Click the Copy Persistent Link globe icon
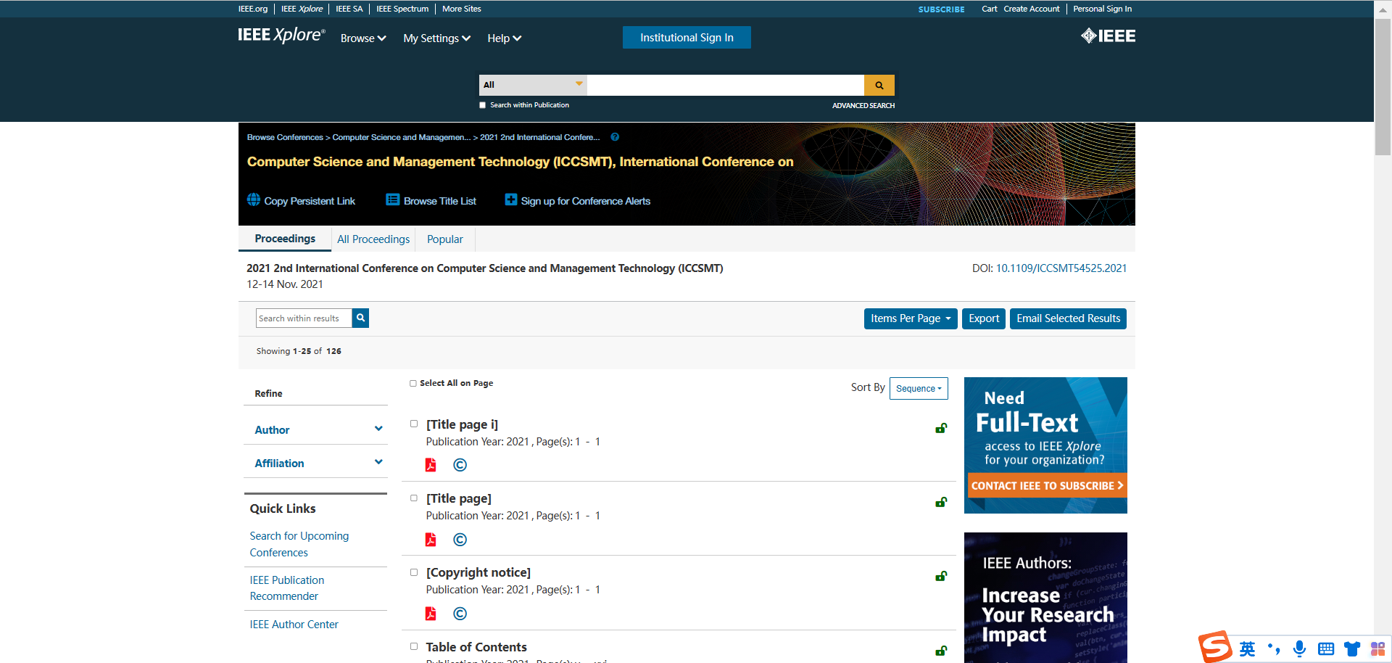 [254, 199]
